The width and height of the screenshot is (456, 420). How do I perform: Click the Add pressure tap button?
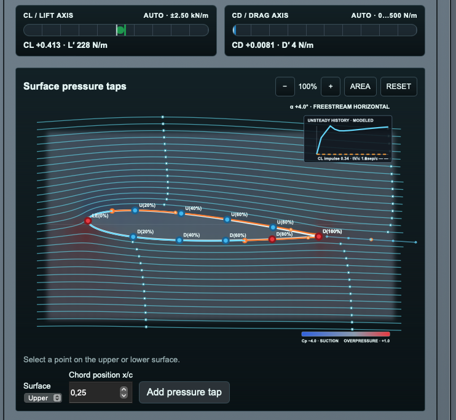[x=184, y=392]
